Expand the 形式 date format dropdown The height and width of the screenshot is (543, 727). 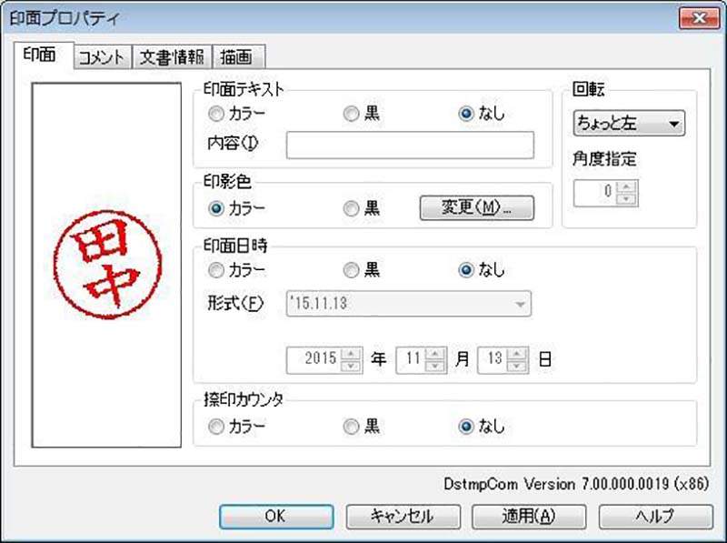click(521, 304)
